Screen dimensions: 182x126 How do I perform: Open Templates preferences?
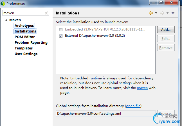pos(24,48)
